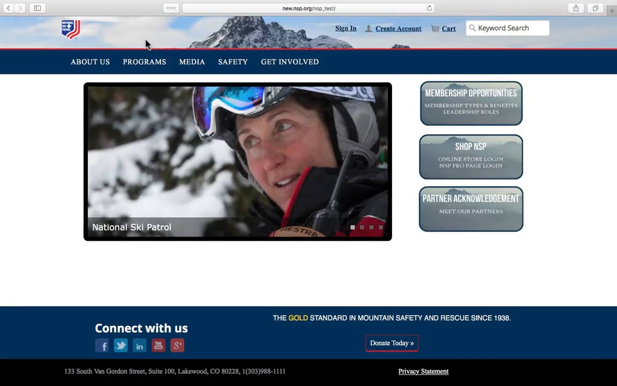Select the fourth slideshow indicator dot
The height and width of the screenshot is (386, 617).
[381, 227]
